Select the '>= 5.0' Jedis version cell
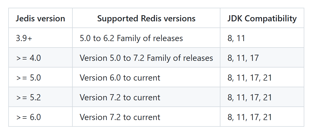 click(29, 78)
